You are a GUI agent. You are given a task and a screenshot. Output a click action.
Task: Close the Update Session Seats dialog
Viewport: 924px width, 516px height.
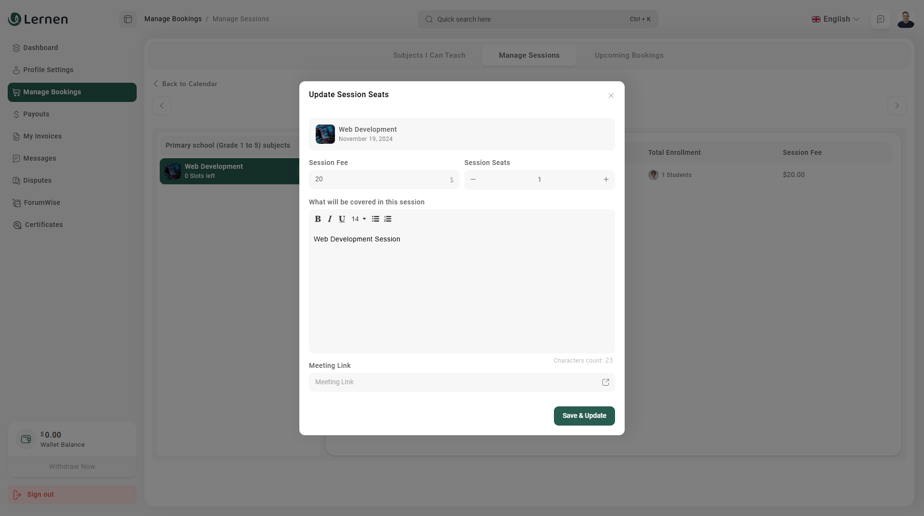(611, 96)
